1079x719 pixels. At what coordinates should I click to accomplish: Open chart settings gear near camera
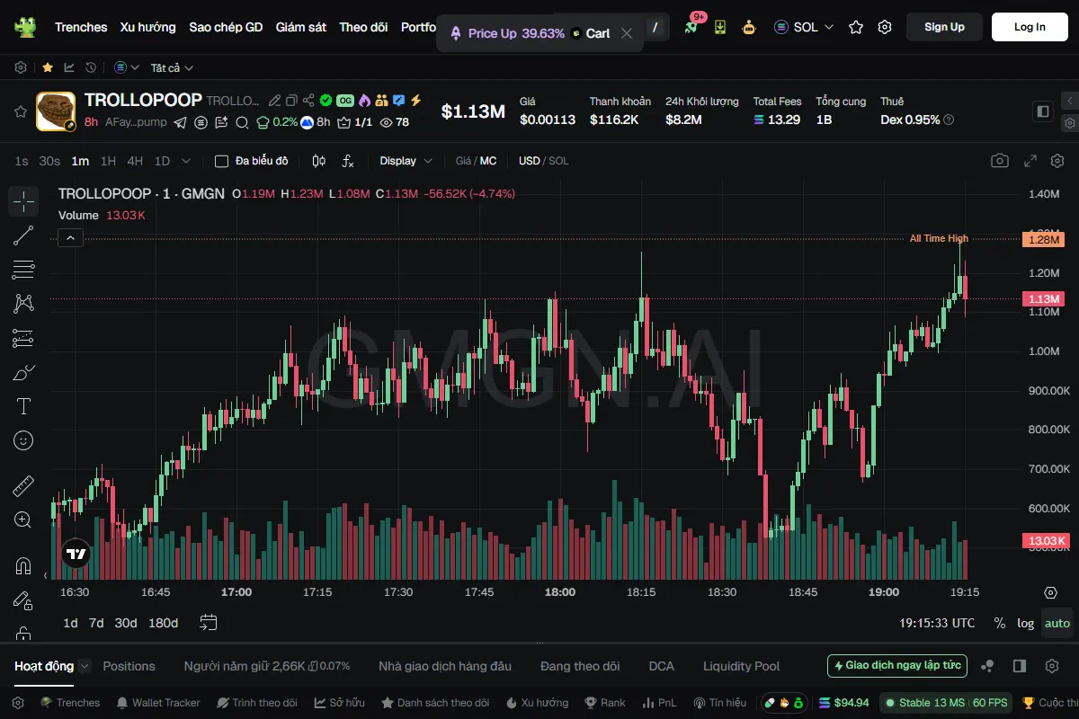(x=1057, y=161)
